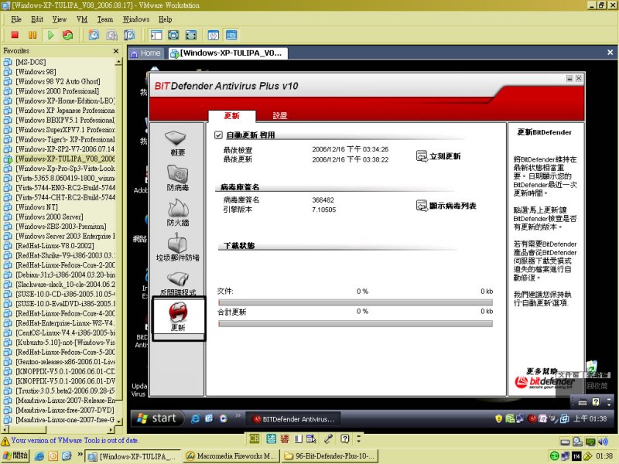Select the 更新 tab in BitDefender

pyautogui.click(x=231, y=115)
